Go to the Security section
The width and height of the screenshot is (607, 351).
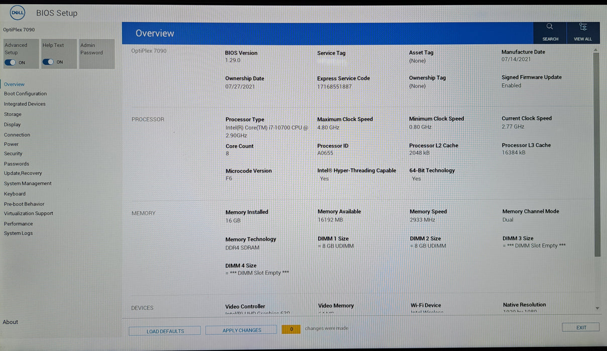13,153
